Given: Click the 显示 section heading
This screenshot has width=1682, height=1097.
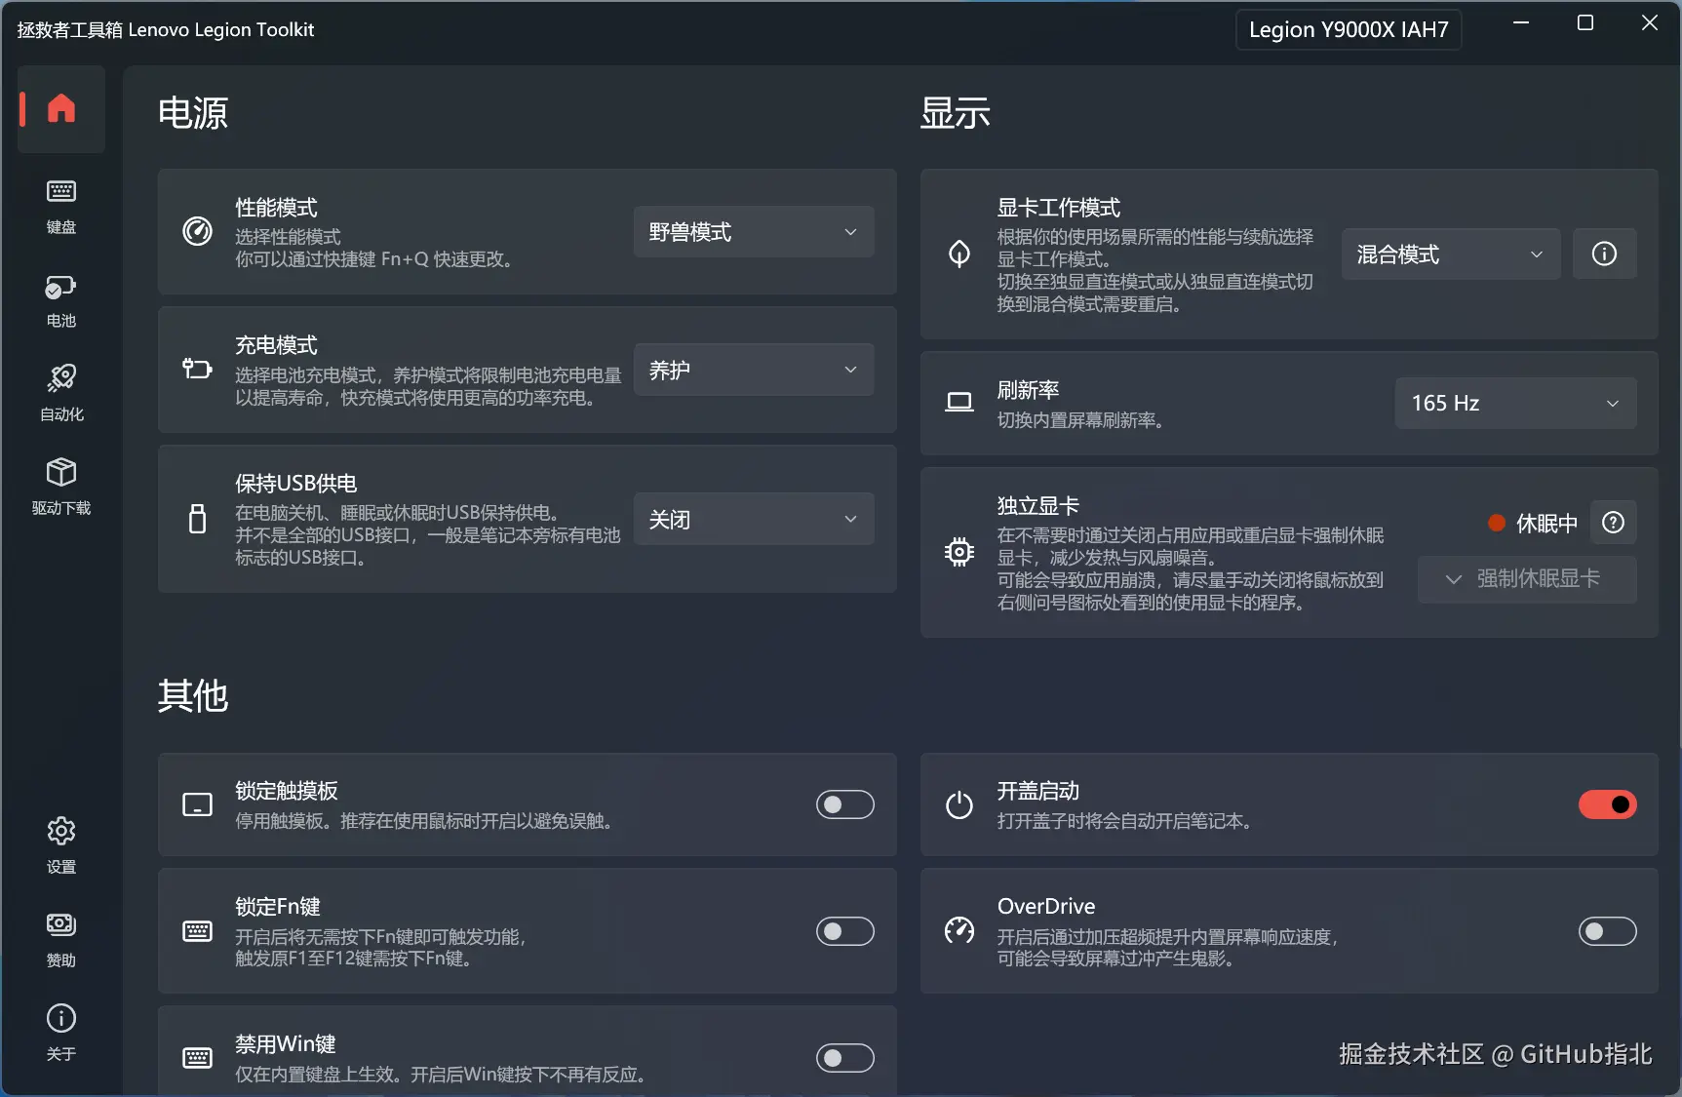Looking at the screenshot, I should [x=956, y=113].
